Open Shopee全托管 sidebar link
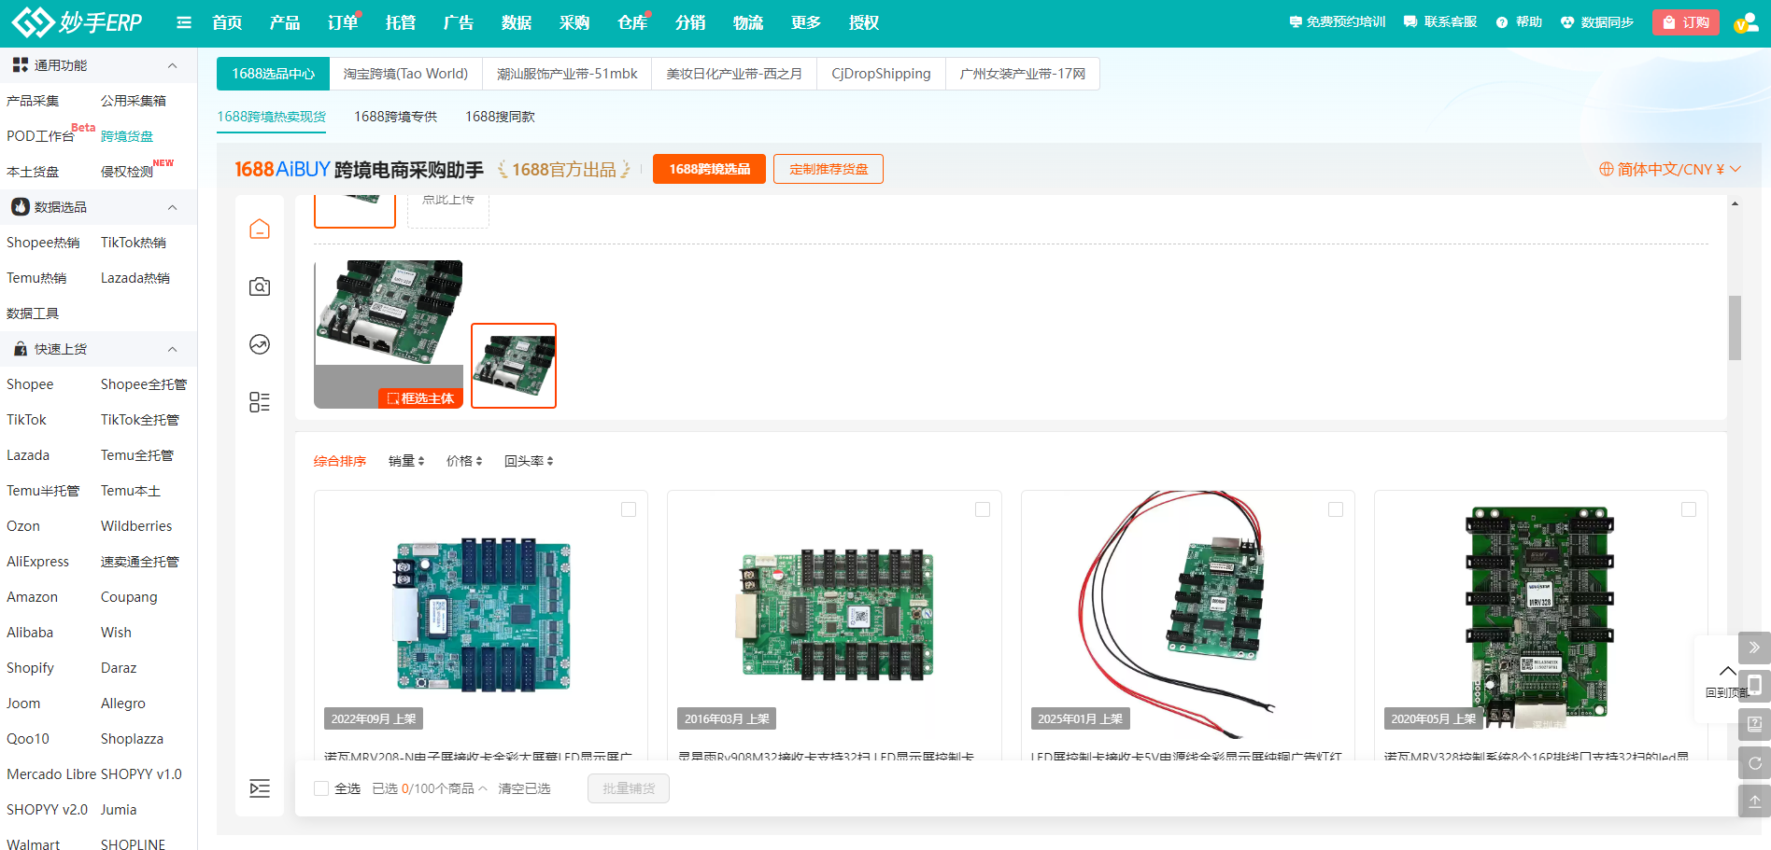 144,384
